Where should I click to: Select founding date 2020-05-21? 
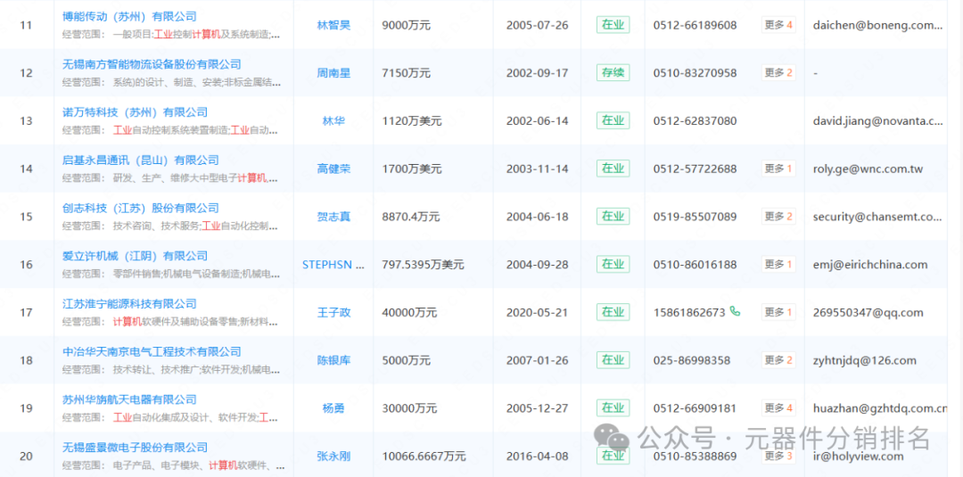click(x=538, y=312)
